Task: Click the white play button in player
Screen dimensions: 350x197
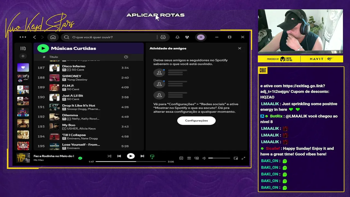Action: pyautogui.click(x=131, y=156)
